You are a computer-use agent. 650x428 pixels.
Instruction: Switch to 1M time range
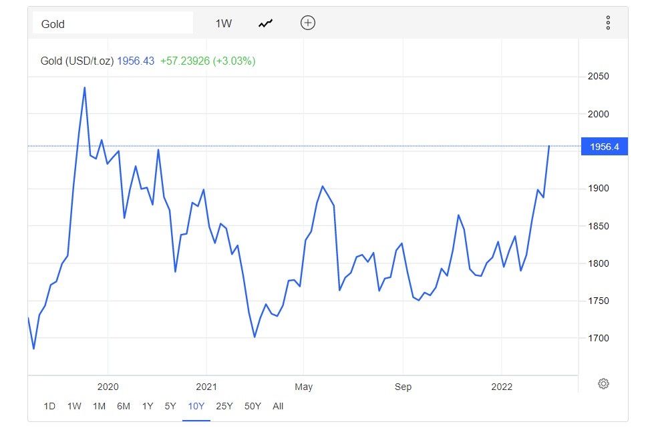tap(99, 406)
